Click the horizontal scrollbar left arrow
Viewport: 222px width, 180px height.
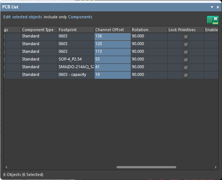point(6,167)
